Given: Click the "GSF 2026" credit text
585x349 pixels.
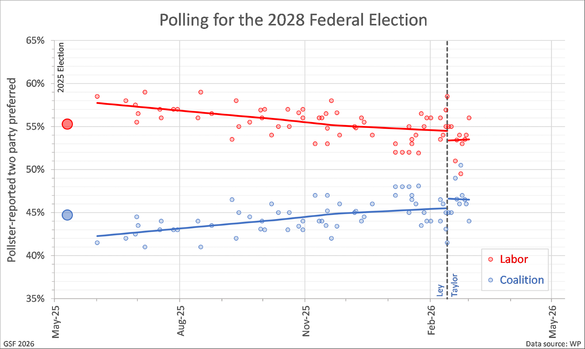Looking at the screenshot, I should pyautogui.click(x=19, y=344).
